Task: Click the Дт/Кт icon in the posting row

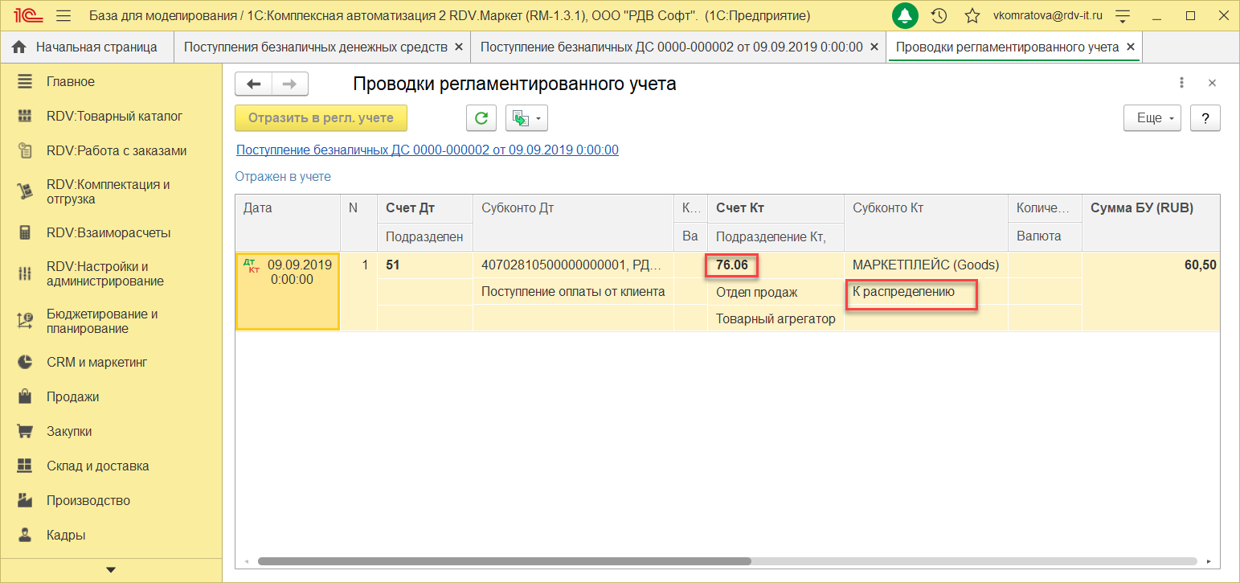Action: coord(251,266)
